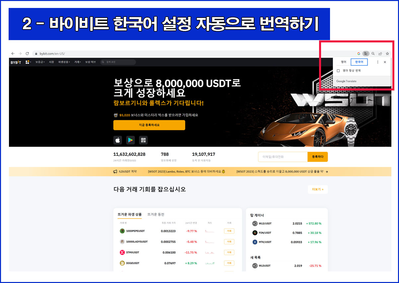Click the 지금 등록하세요 button
This screenshot has width=399, height=283.
[149, 125]
